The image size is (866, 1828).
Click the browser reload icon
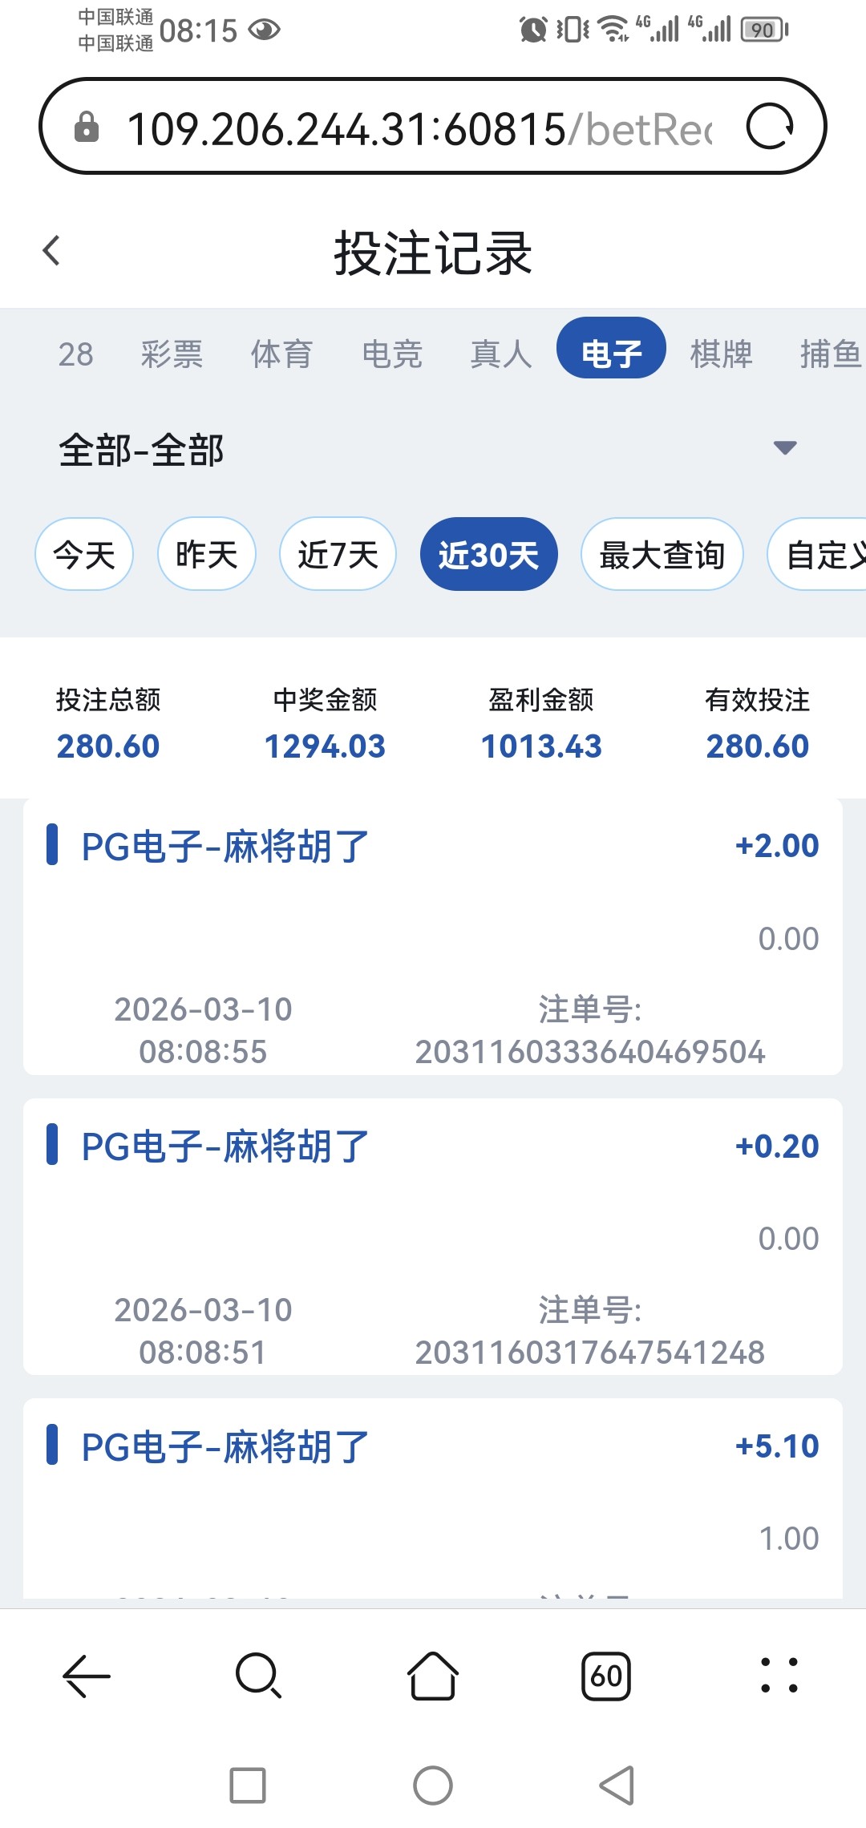pyautogui.click(x=770, y=127)
